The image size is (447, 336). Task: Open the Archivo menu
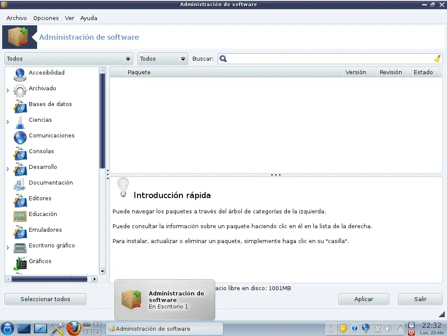pos(17,18)
